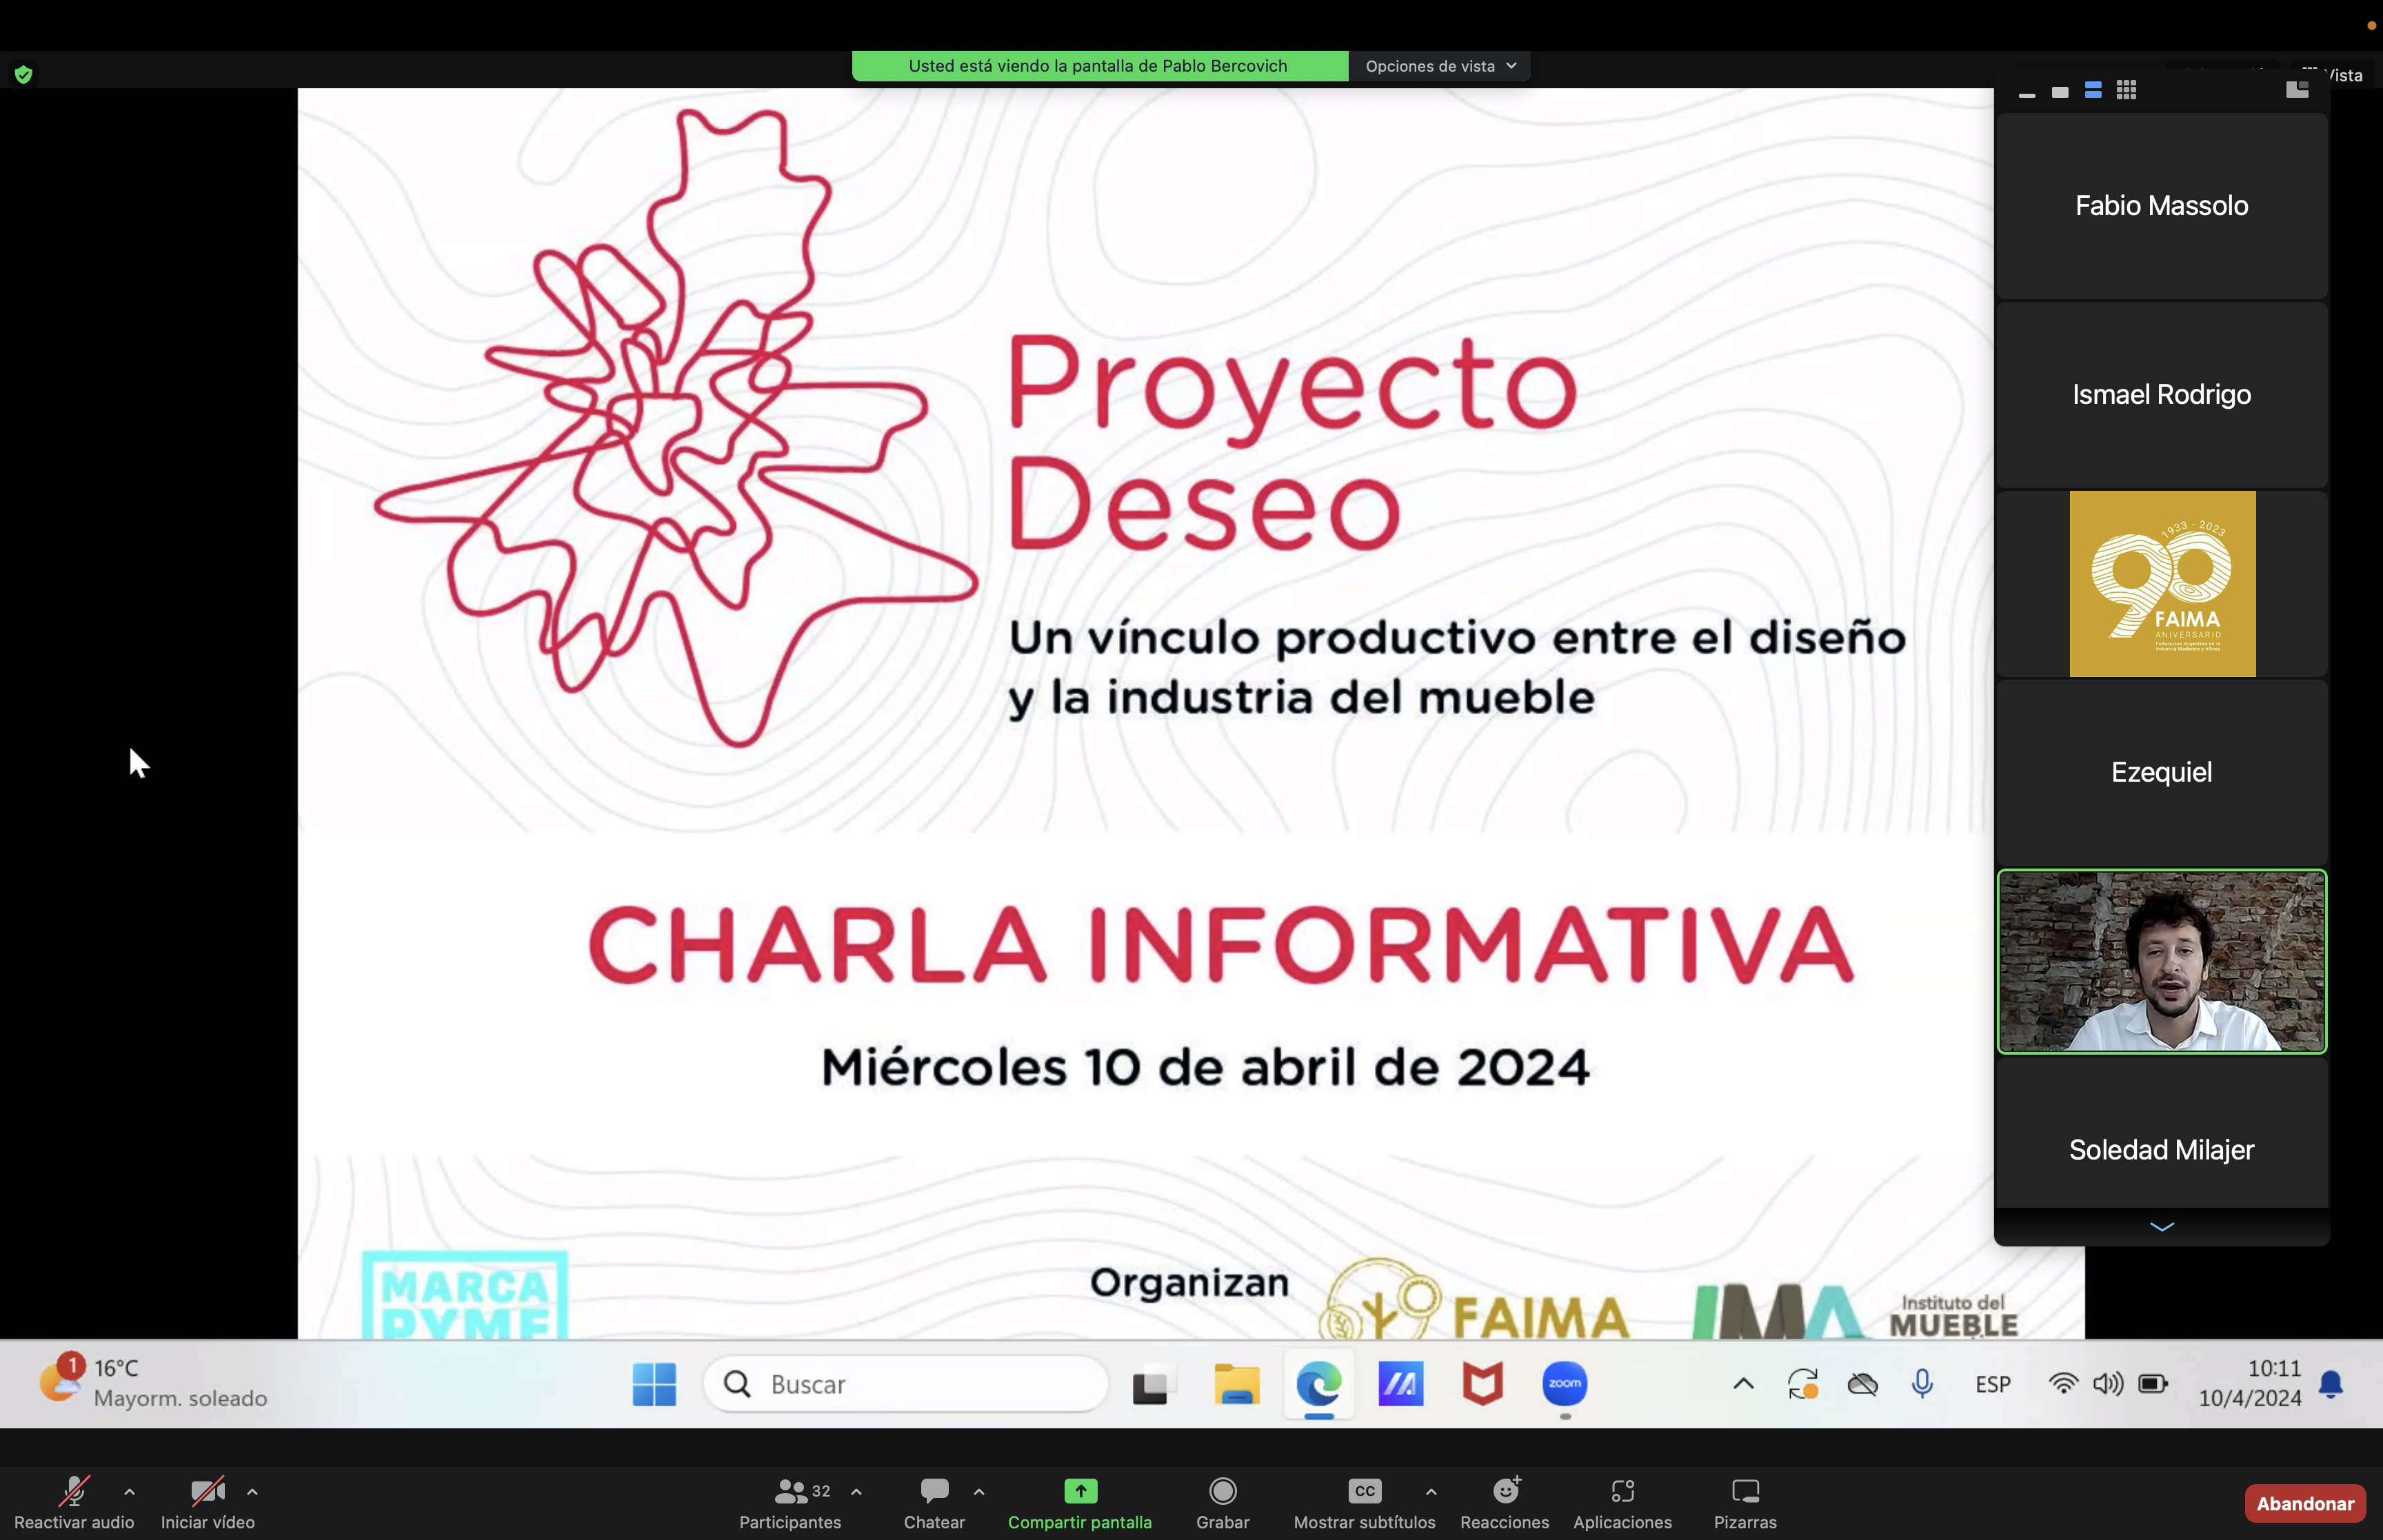This screenshot has width=2383, height=1540.
Task: Open the Chatear chat bubble
Action: pos(934,1491)
